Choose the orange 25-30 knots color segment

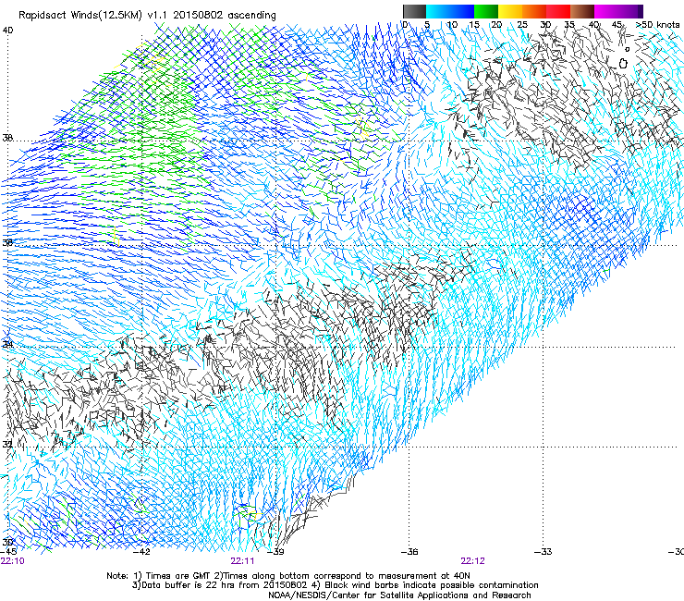point(534,11)
